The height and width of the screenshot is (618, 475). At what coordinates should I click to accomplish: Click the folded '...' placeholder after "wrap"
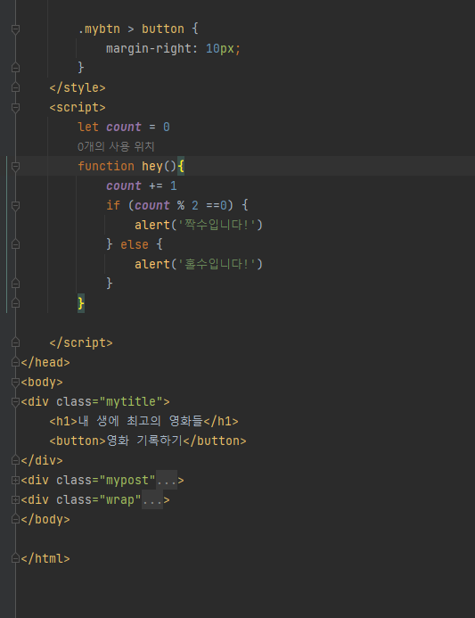(x=152, y=499)
